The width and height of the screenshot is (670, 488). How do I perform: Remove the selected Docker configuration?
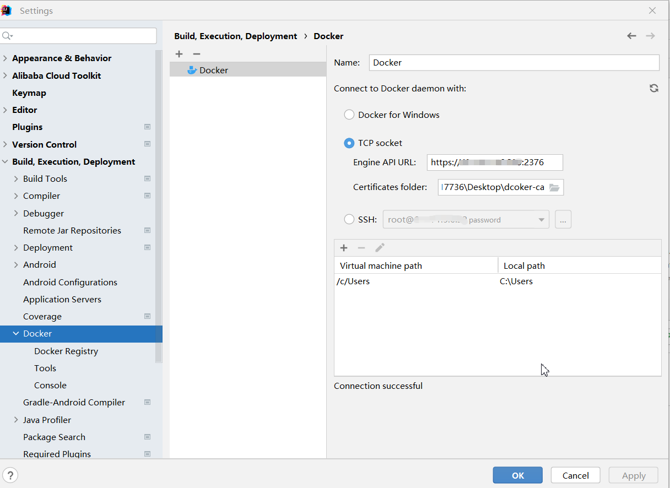197,54
